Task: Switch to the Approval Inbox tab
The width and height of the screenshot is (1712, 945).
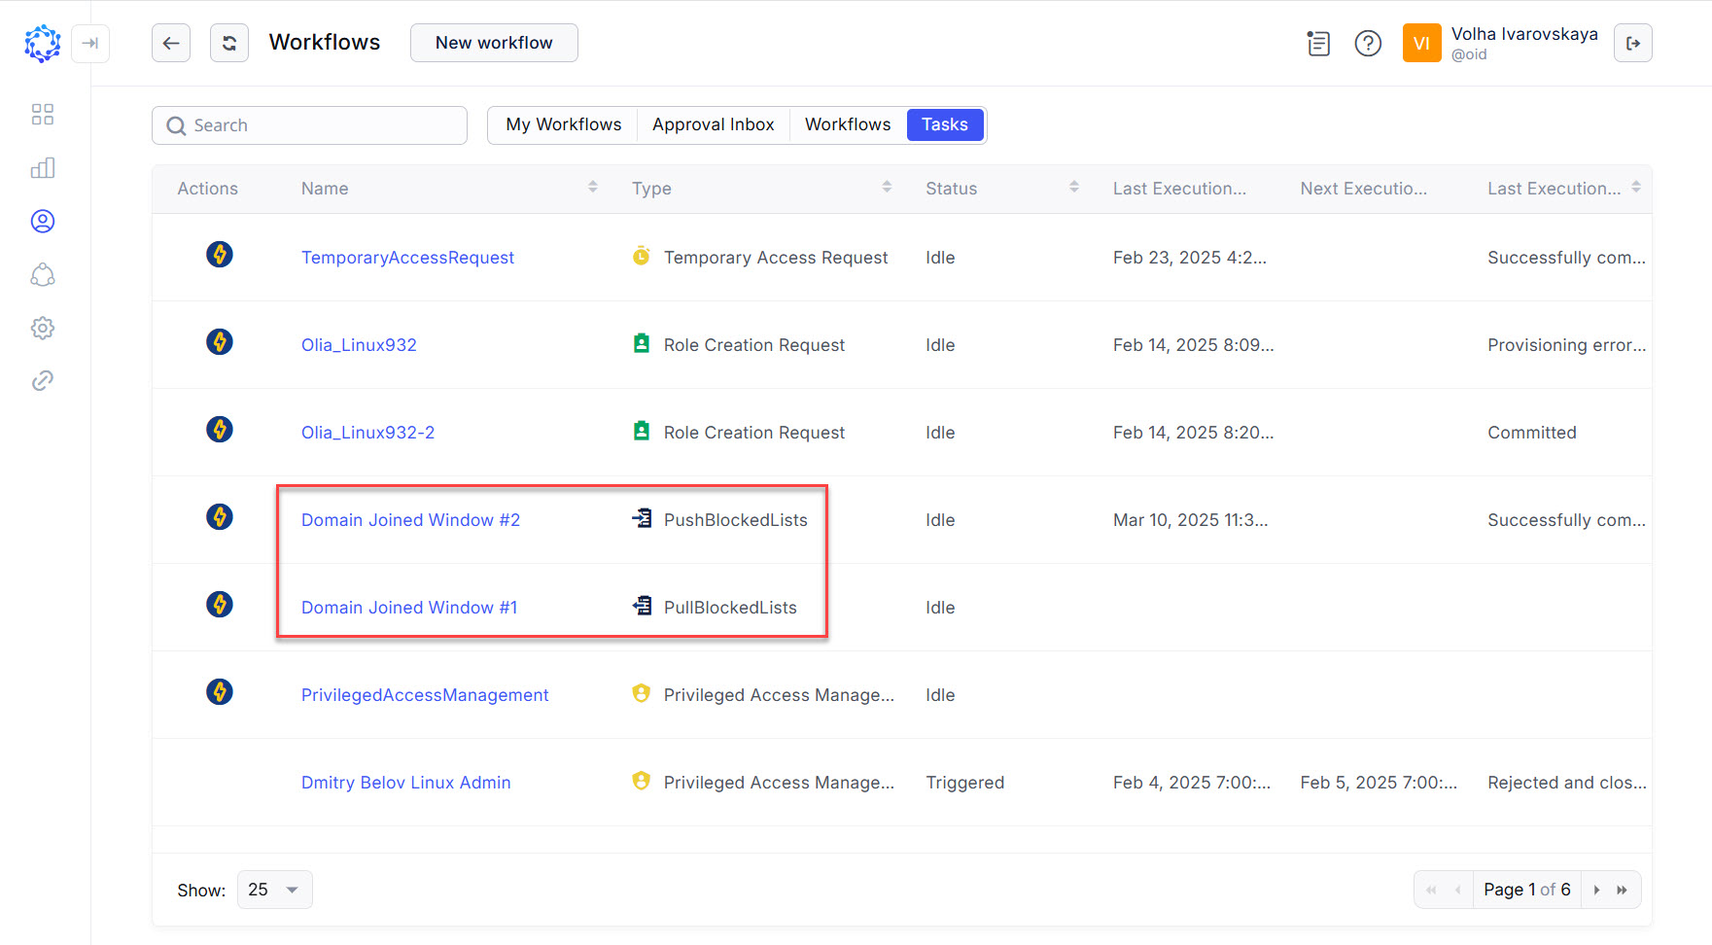Action: point(713,124)
